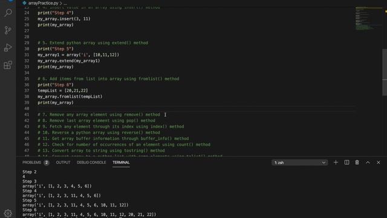The width and height of the screenshot is (387, 218).
Task: Click the Problems count badge 2
Action: pos(46,162)
